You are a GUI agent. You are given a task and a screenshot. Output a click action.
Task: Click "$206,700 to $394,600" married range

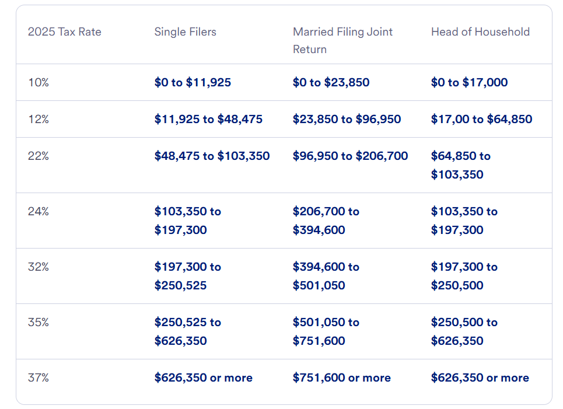[x=326, y=221]
